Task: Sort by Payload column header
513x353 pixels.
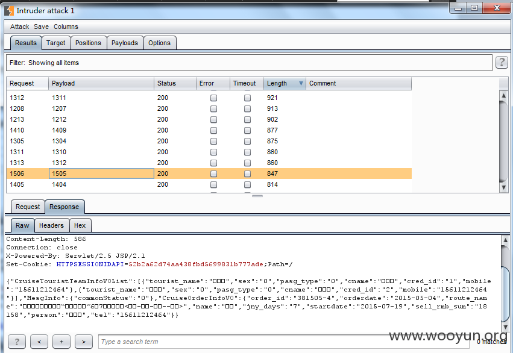Action: [x=101, y=83]
